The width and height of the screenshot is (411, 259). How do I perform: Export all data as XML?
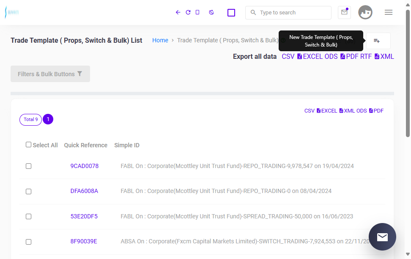tap(384, 56)
